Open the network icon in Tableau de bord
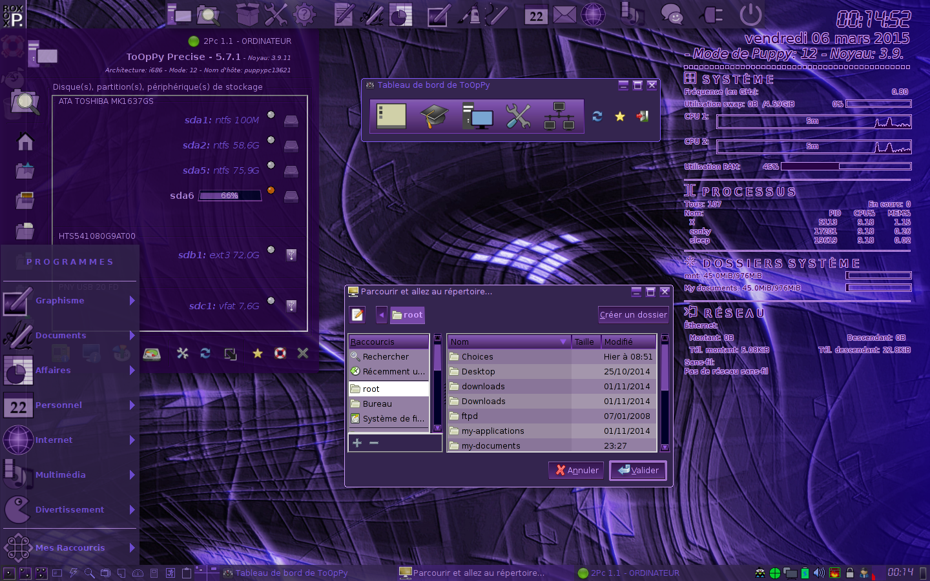The height and width of the screenshot is (581, 930). (x=559, y=116)
